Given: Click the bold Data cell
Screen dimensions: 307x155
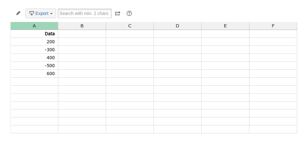Looking at the screenshot, I should pyautogui.click(x=34, y=34).
